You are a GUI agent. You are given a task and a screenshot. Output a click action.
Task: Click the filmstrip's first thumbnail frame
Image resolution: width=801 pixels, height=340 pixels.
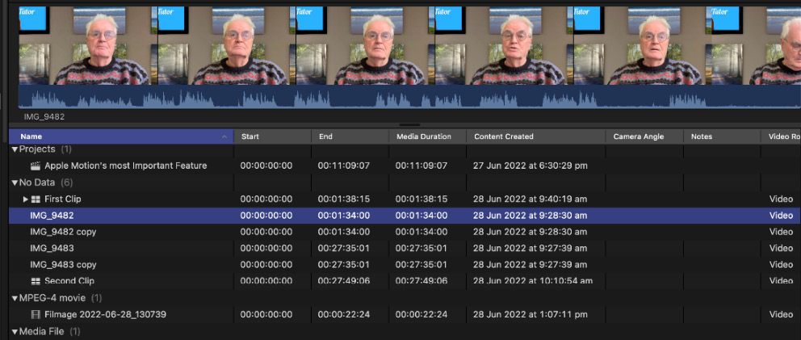click(x=88, y=45)
